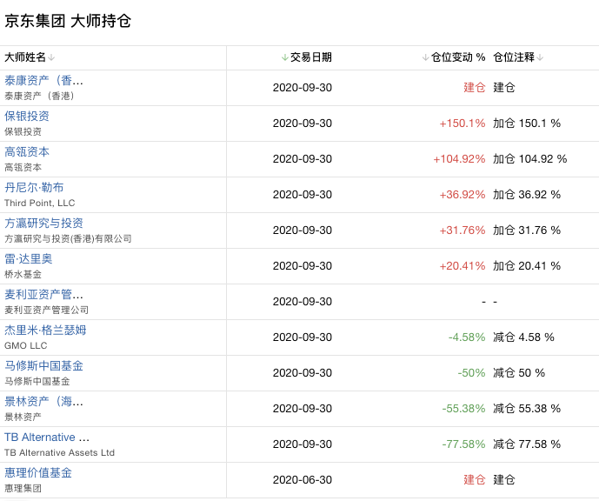Image resolution: width=599 pixels, height=501 pixels.
Task: Click the 2020-06-30 trade date
Action: pos(303,479)
